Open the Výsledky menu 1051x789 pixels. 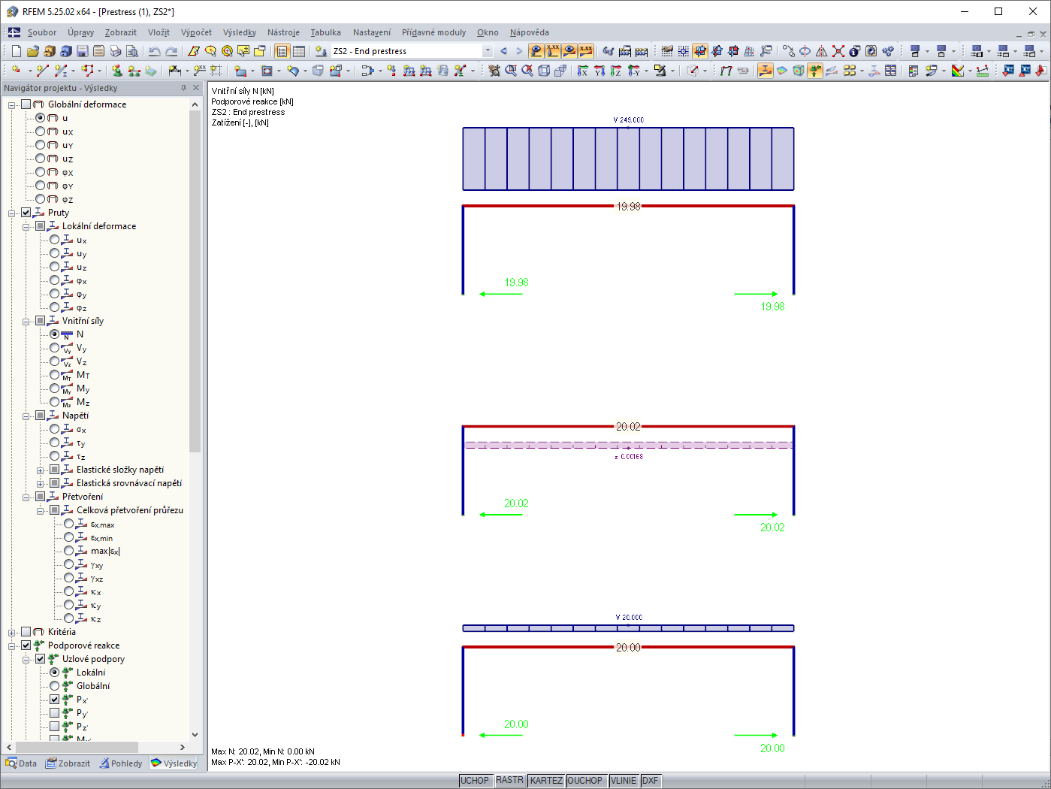tap(240, 32)
